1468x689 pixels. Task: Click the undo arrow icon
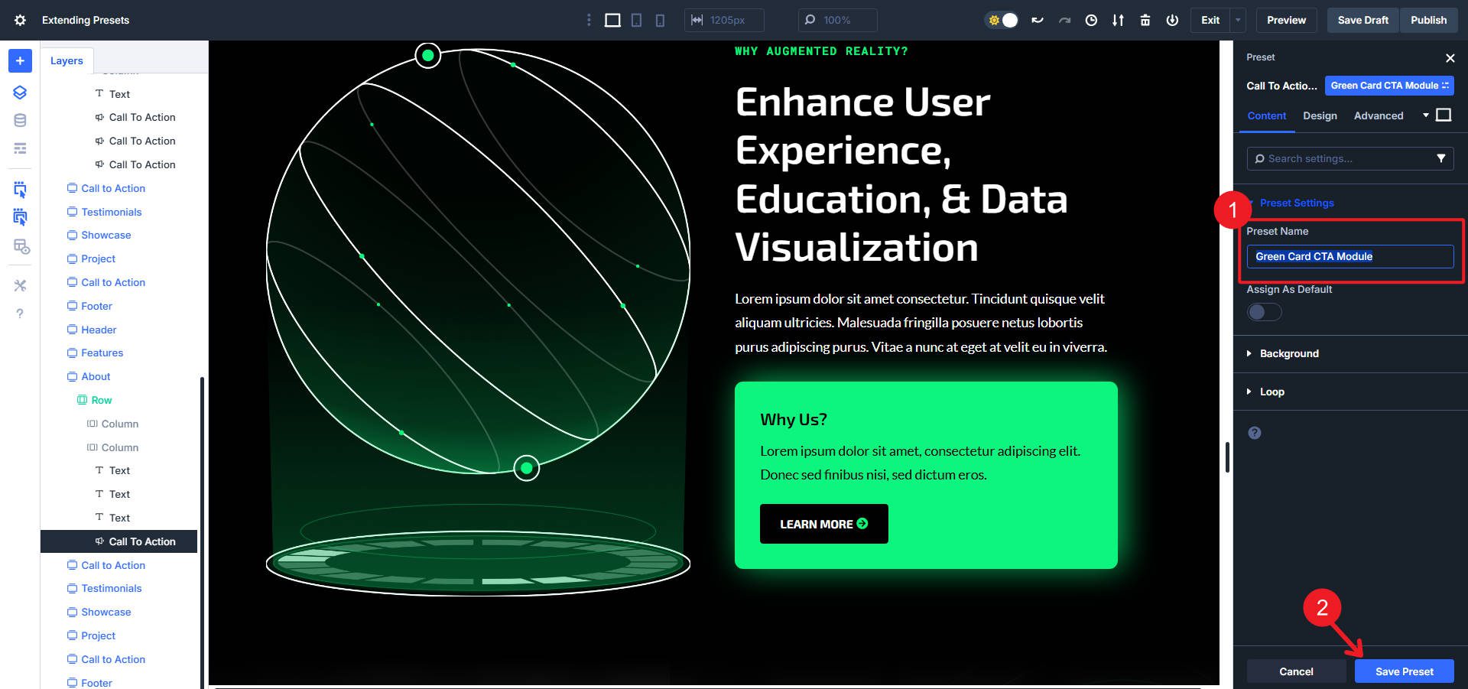pyautogui.click(x=1037, y=20)
